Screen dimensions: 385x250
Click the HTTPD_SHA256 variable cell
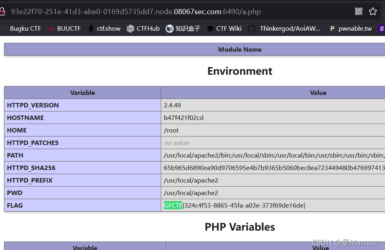pyautogui.click(x=82, y=168)
